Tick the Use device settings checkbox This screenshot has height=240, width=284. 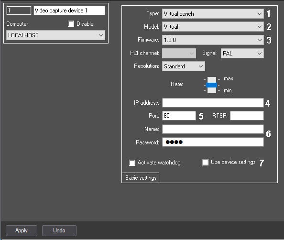[x=205, y=162]
